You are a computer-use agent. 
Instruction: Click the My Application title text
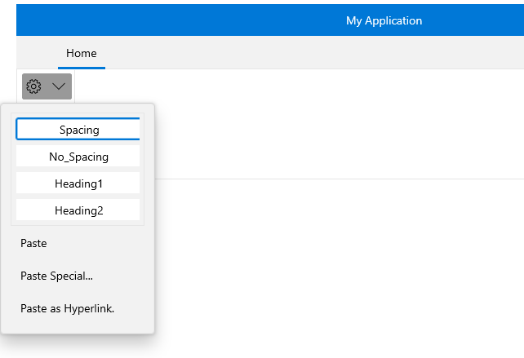coord(384,20)
